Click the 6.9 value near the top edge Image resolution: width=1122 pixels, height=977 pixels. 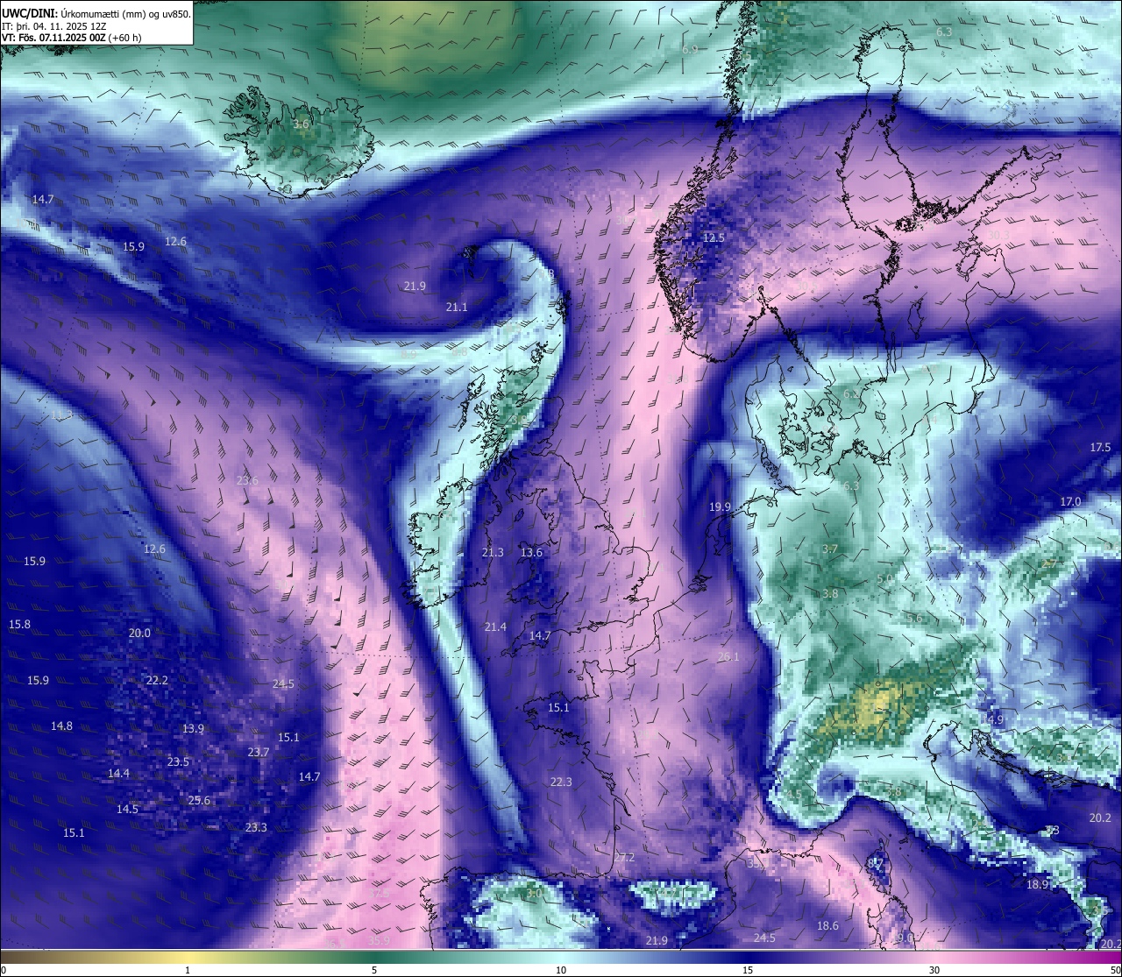(x=690, y=50)
